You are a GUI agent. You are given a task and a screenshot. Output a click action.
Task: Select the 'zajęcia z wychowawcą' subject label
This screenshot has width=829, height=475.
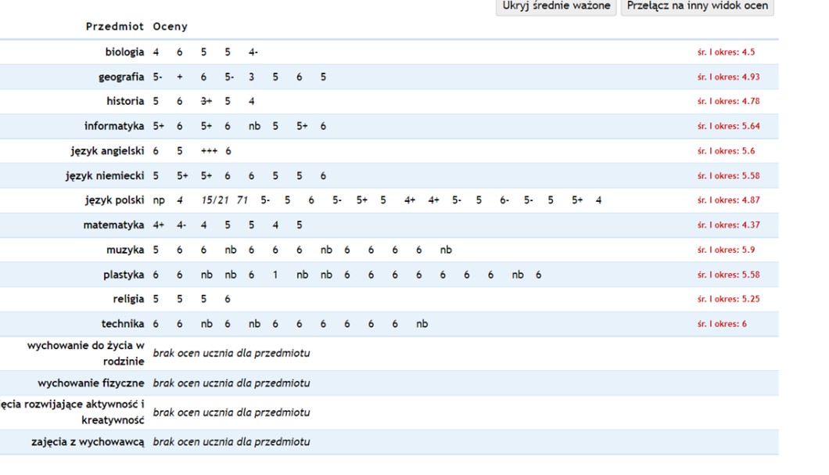point(88,442)
